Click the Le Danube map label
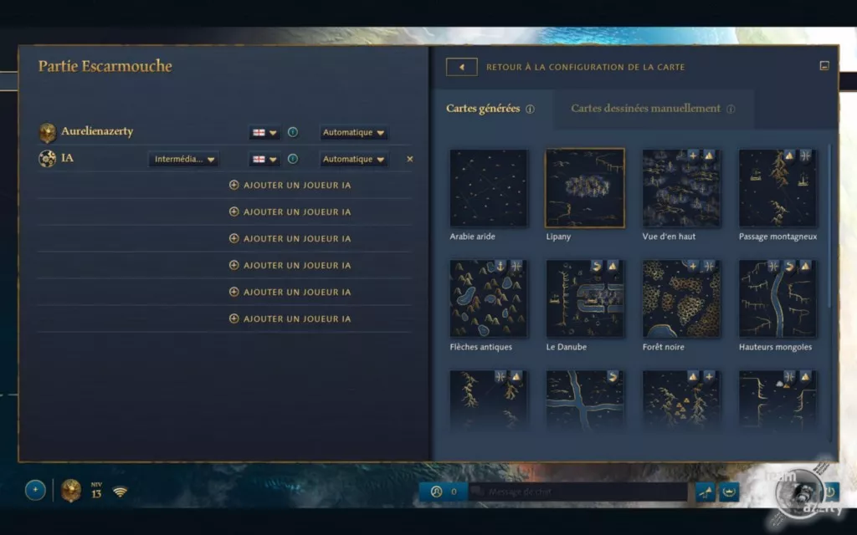 pos(567,347)
